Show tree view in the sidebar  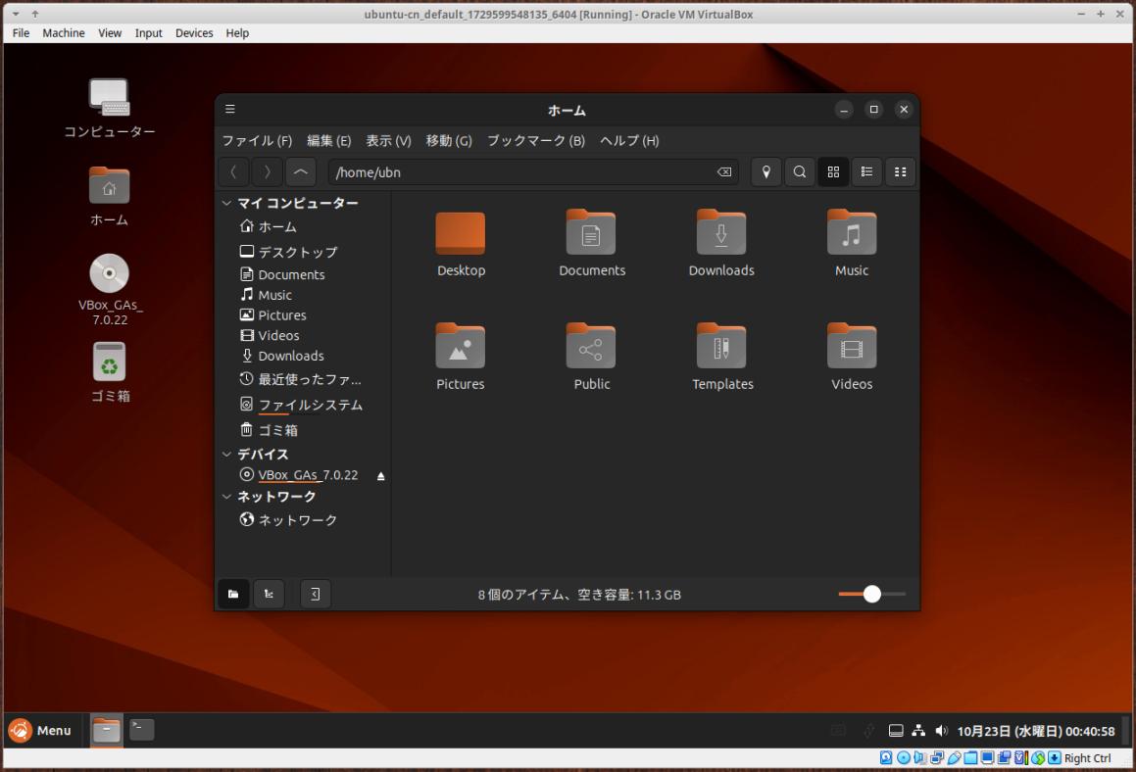pos(268,594)
